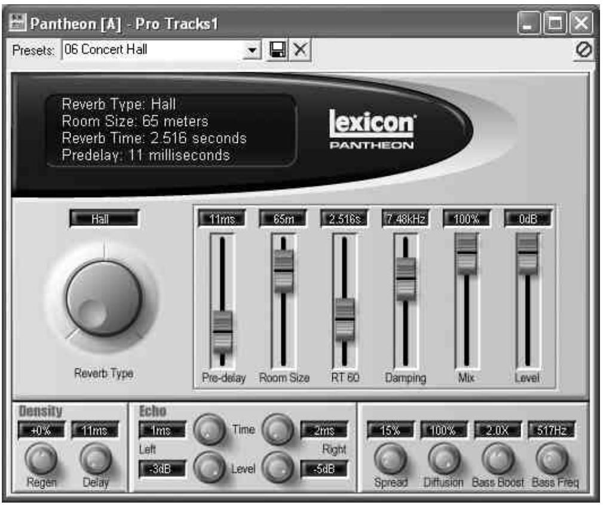Click the Pre-delay slider handle
Viewport: 603px width, 505px height.
pos(222,331)
